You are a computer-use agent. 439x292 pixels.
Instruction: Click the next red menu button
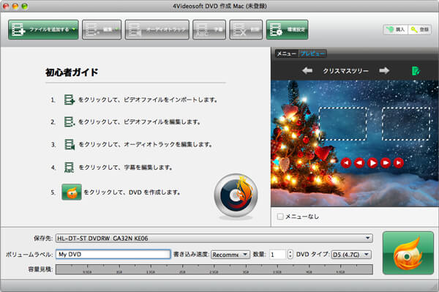click(x=386, y=162)
